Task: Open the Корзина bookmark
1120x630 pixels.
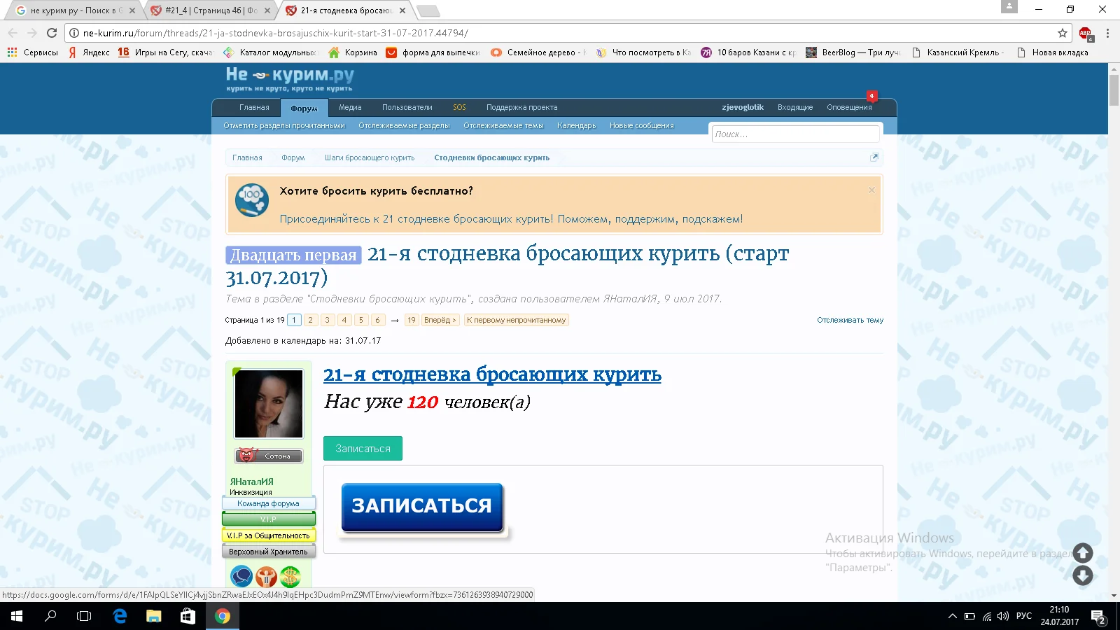Action: point(353,52)
